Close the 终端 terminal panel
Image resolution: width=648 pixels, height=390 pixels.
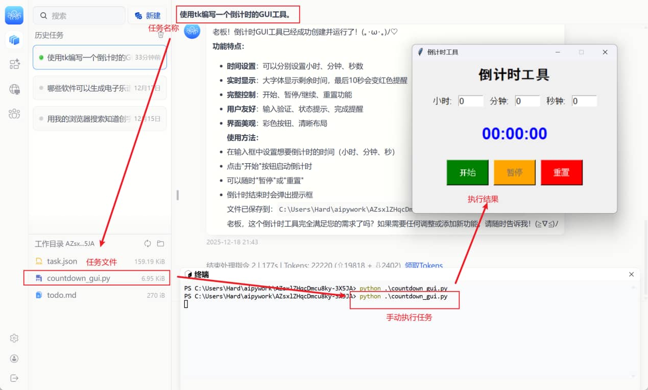point(631,274)
